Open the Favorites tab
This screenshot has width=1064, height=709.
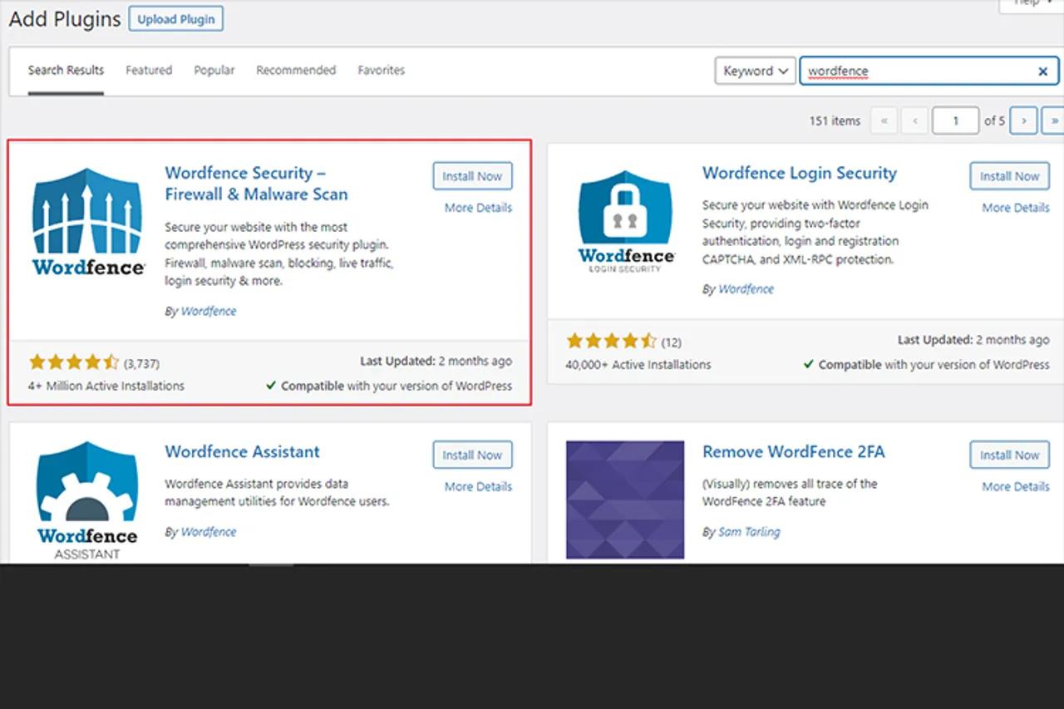(382, 70)
